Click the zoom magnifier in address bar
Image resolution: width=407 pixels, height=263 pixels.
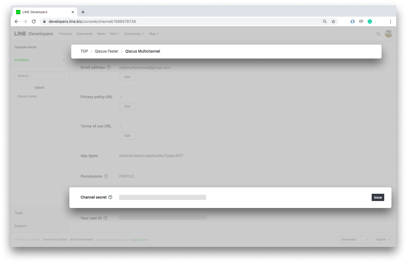pos(325,21)
